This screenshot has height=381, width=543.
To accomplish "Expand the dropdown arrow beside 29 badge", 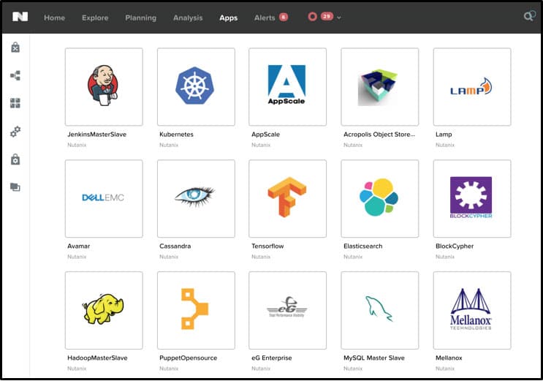I will click(x=339, y=18).
